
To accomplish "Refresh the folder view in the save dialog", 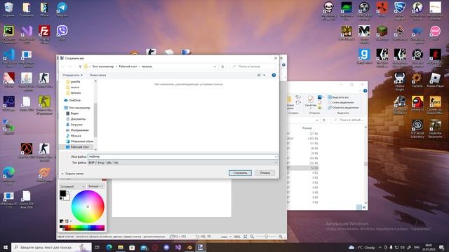I will 222,66.
